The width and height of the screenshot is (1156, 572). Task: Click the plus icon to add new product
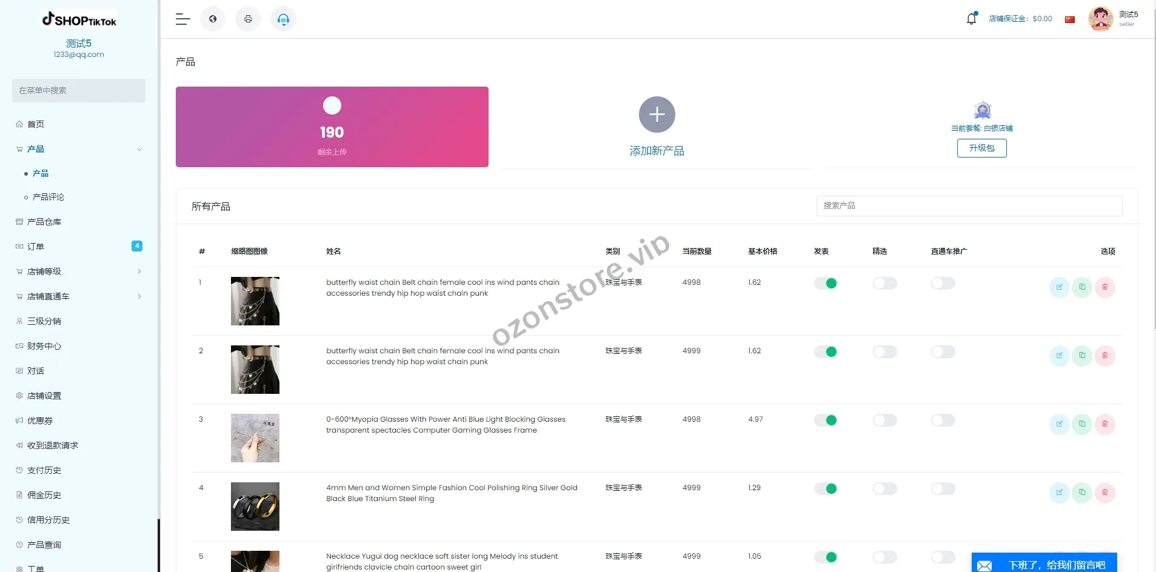pos(657,115)
